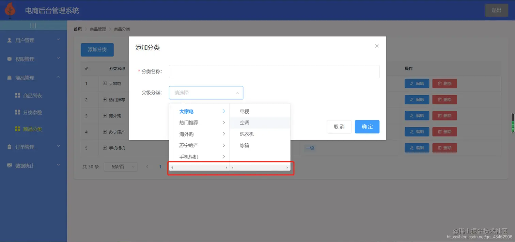Expand 大家电 table row
This screenshot has height=242, width=515.
[105, 83]
